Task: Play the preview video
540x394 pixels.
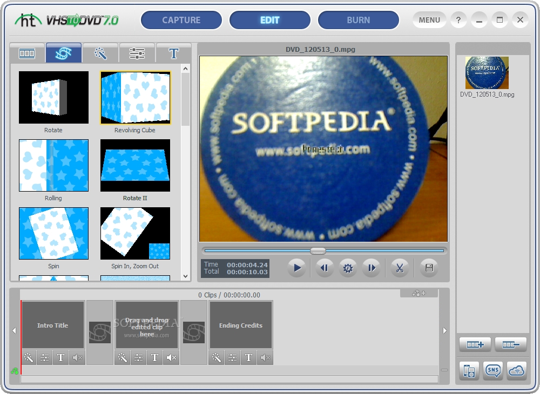Action: point(297,268)
